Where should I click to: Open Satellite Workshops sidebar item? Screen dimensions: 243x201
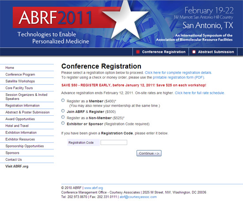[x=20, y=81]
